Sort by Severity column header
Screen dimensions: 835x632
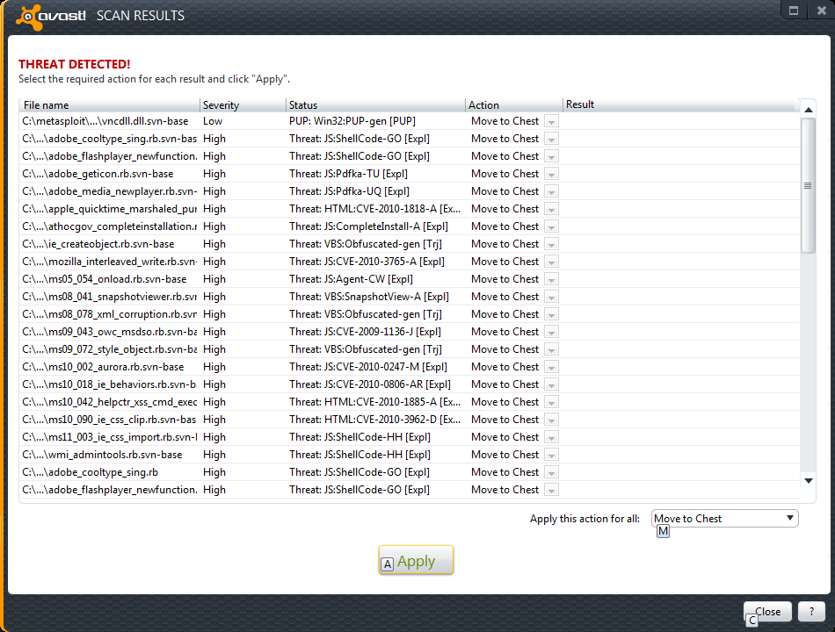[x=243, y=104]
